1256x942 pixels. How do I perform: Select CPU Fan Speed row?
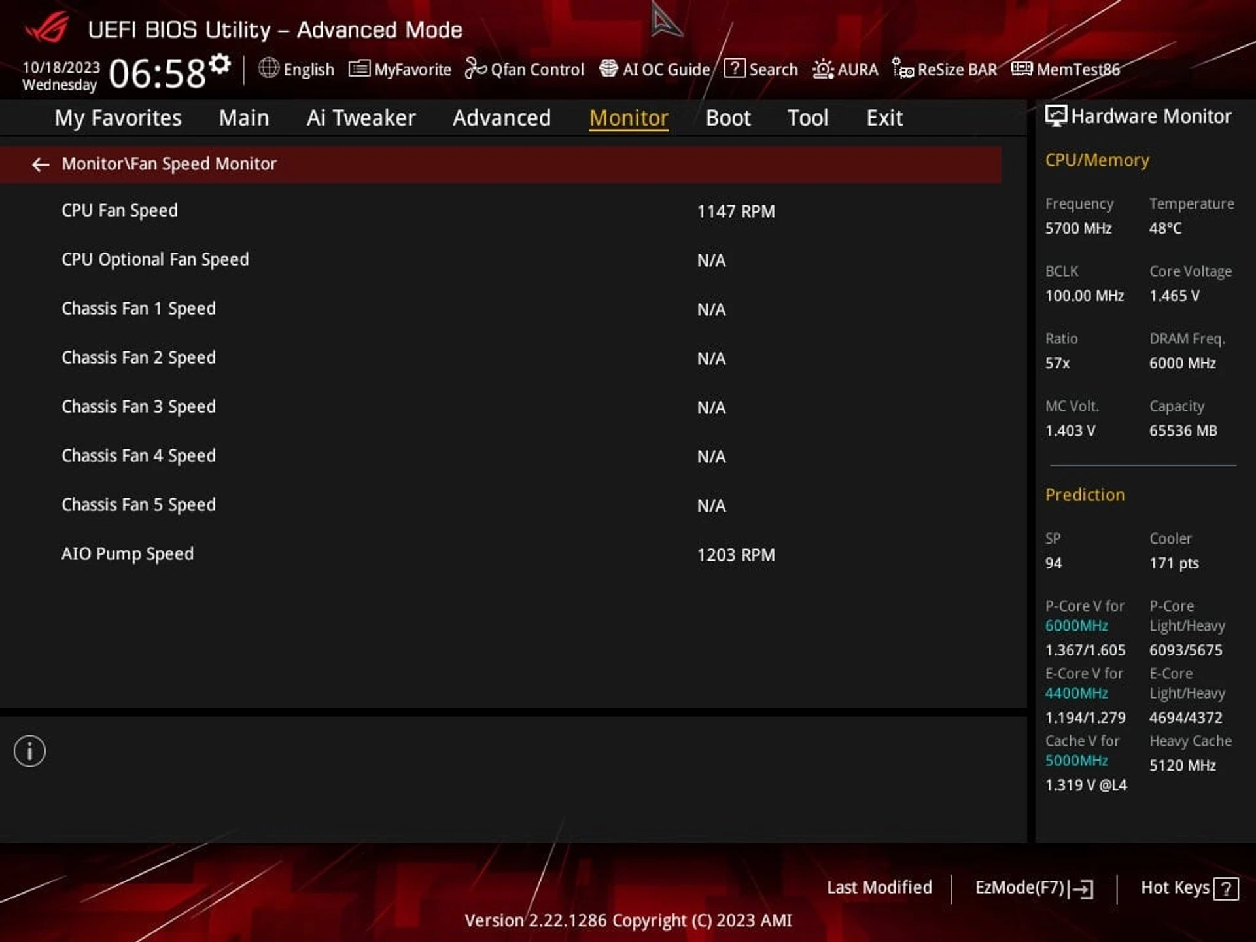[x=500, y=211]
